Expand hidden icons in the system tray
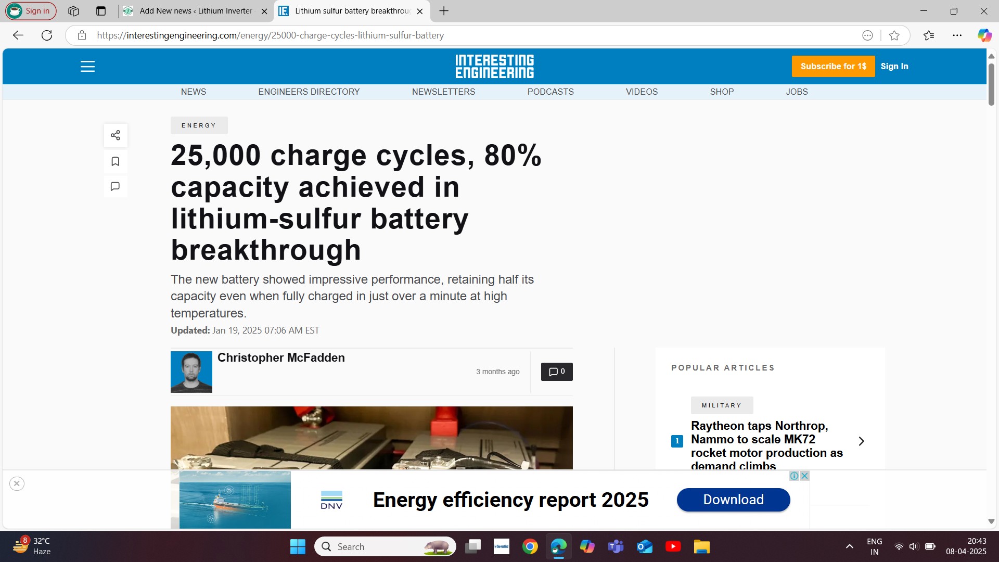Screen dimensions: 999x562 pyautogui.click(x=849, y=546)
